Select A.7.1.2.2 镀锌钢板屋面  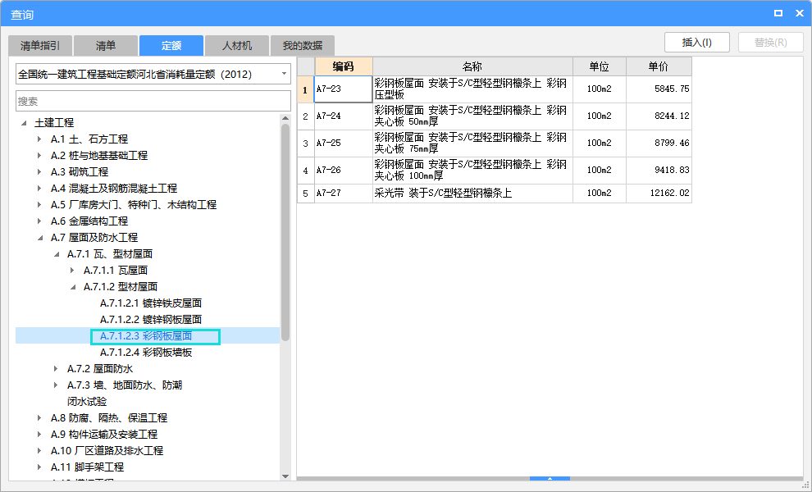(151, 320)
